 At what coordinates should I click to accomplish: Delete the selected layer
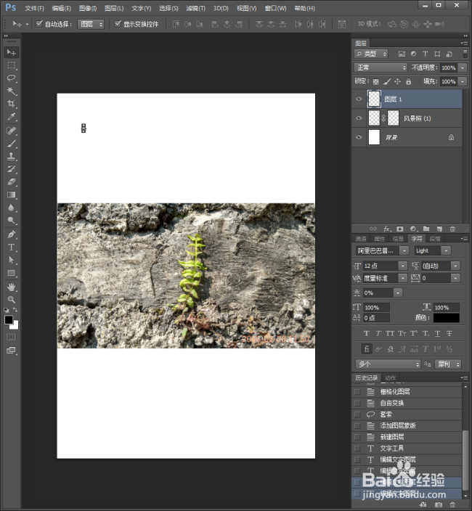point(452,229)
